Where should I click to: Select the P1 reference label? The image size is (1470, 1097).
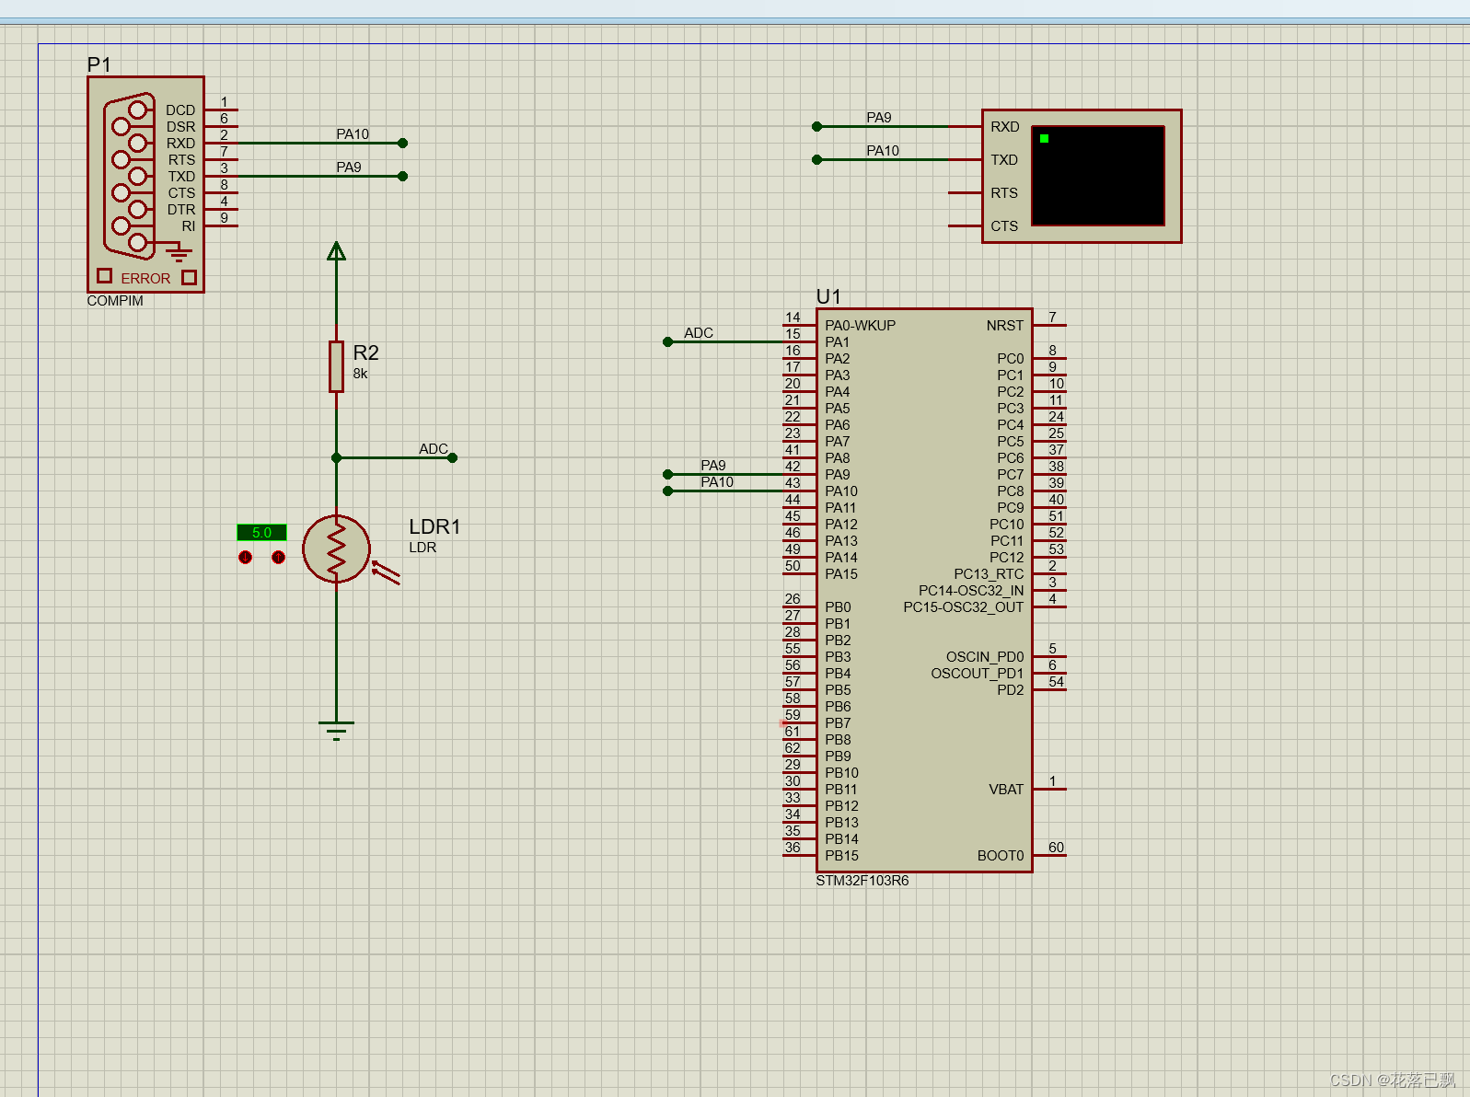click(99, 64)
